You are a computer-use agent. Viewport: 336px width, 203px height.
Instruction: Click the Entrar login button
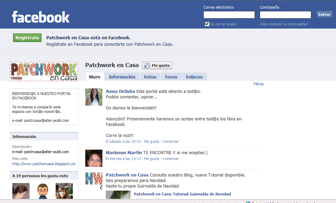click(x=324, y=14)
